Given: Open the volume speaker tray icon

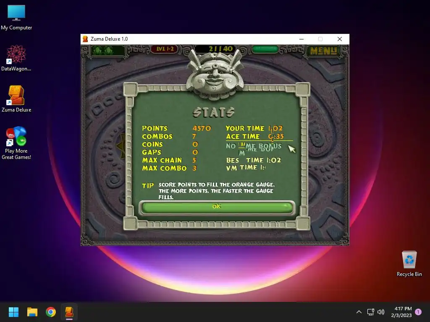Looking at the screenshot, I should click(x=380, y=312).
